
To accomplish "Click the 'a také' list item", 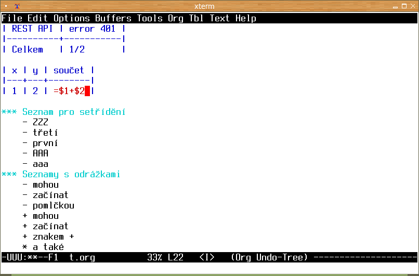I will [x=48, y=247].
